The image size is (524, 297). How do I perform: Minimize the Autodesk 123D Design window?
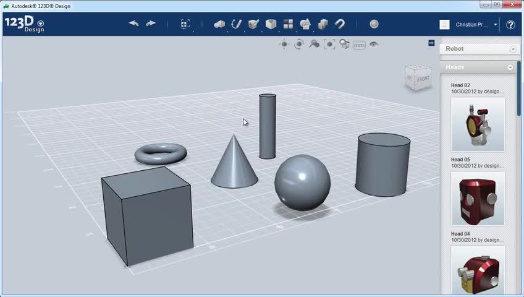(x=486, y=4)
